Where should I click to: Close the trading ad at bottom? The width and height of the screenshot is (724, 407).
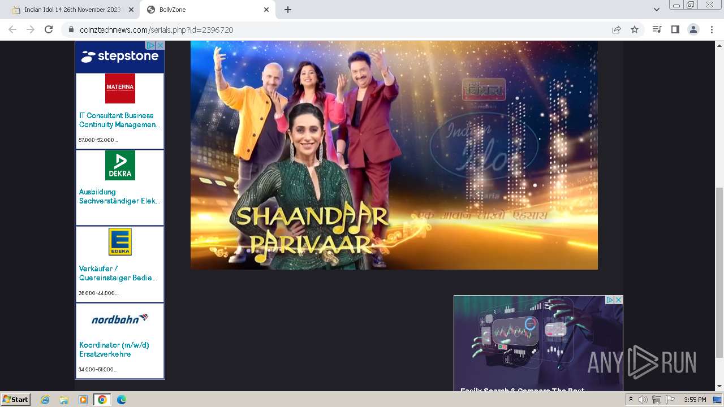(x=618, y=300)
